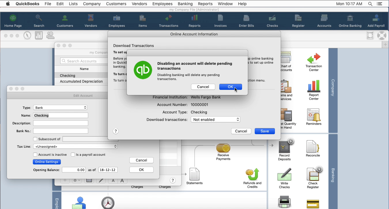Cancel the Online Account Information dialog
The image size is (389, 209).
(241, 131)
